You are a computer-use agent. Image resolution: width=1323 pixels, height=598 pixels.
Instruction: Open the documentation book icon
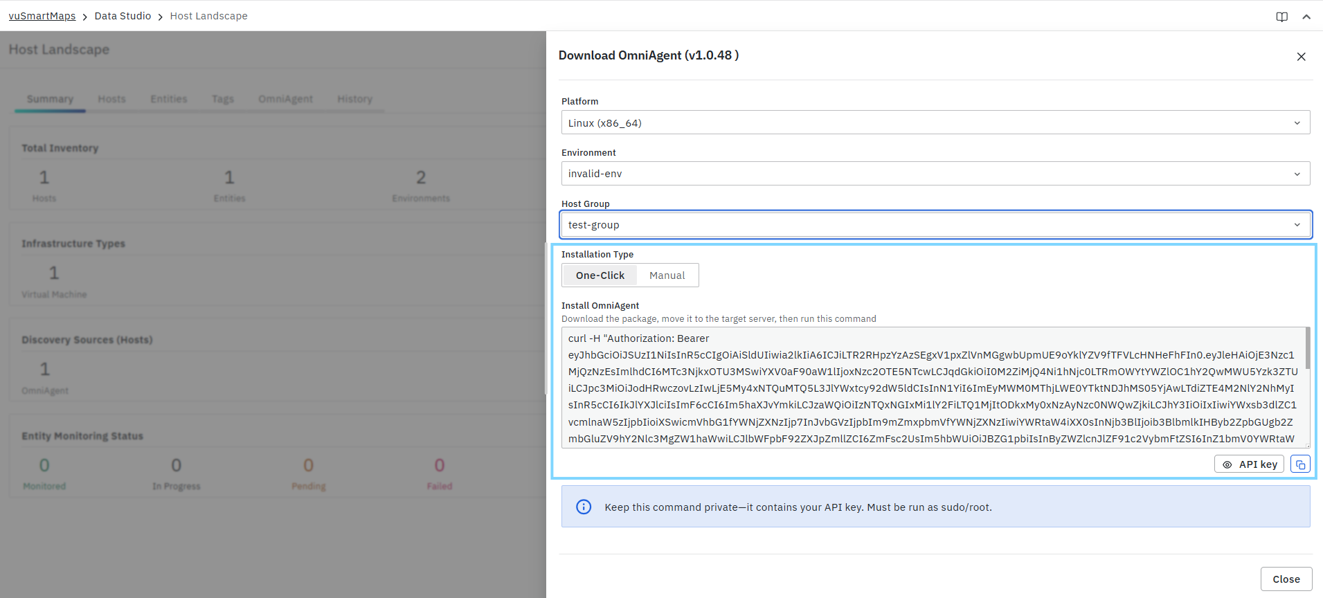click(1281, 17)
